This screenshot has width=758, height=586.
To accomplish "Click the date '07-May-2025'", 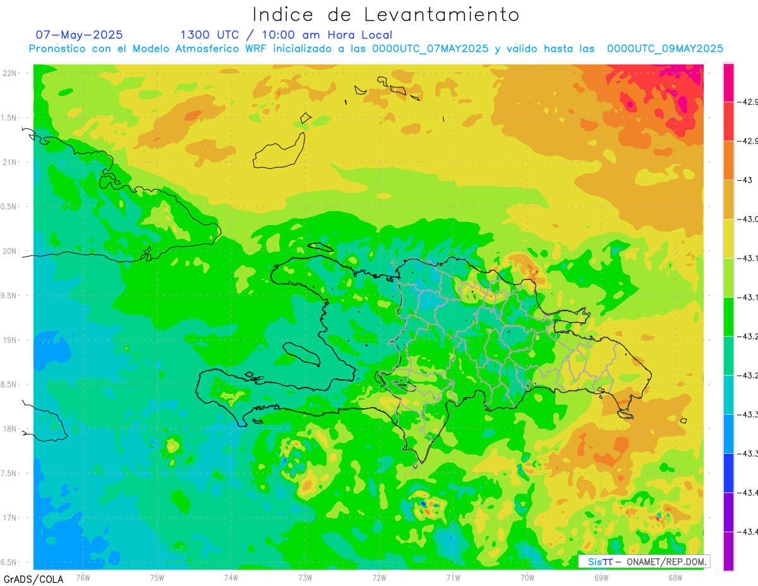I will pyautogui.click(x=79, y=35).
